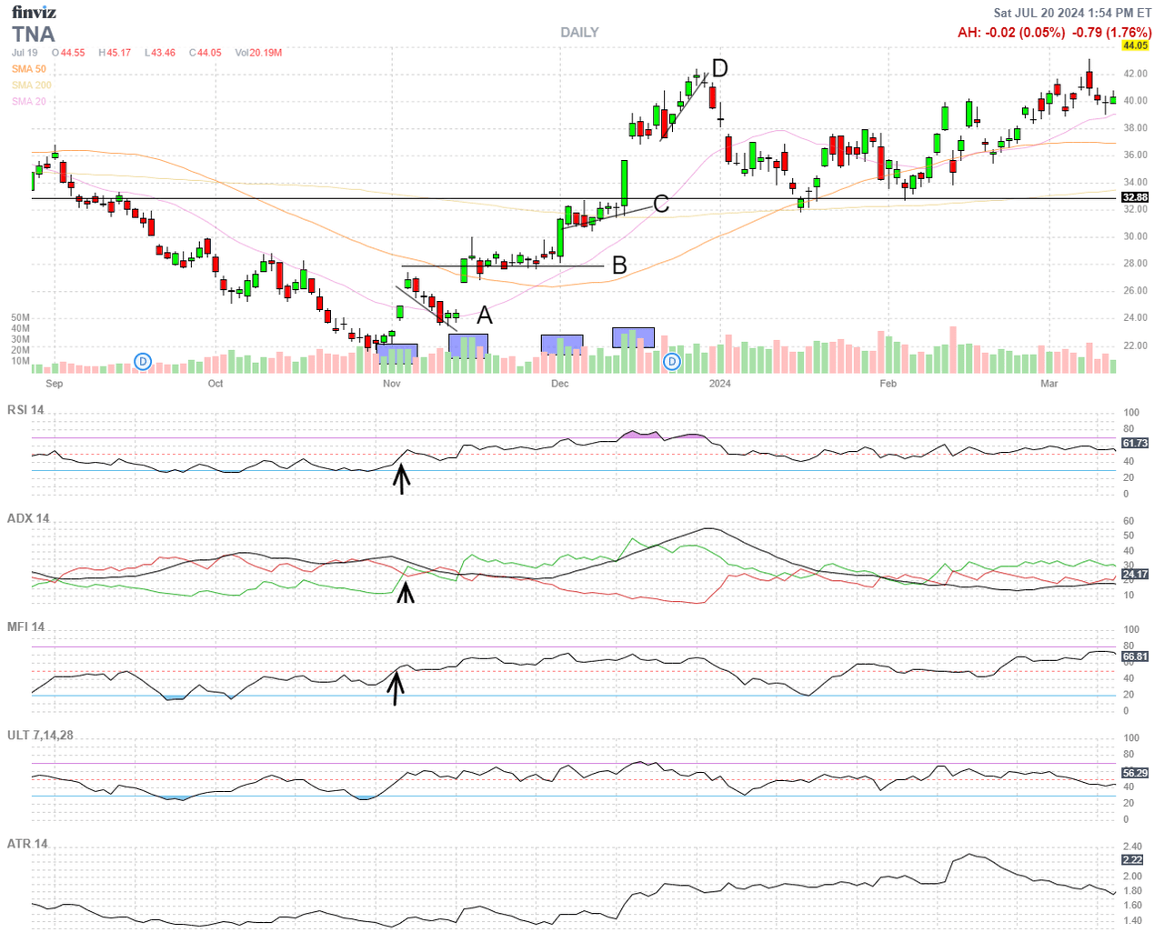
Task: Click the Feb label on time axis
Action: 888,384
